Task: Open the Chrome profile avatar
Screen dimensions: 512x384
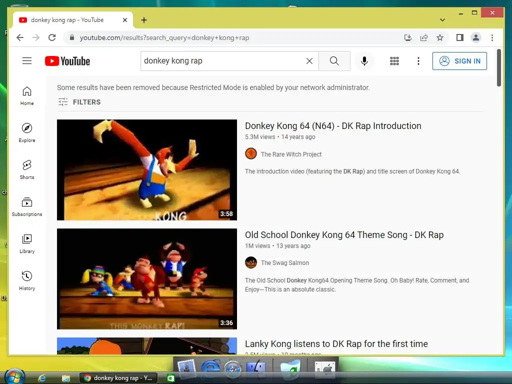Action: tap(476, 37)
